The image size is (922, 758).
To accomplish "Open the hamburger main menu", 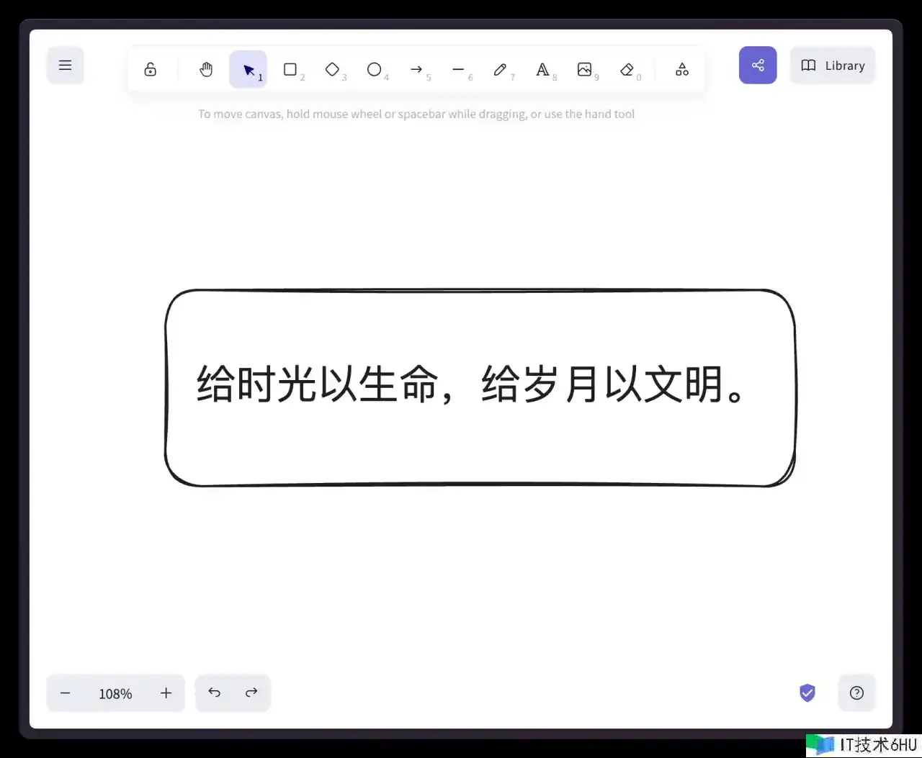I will (x=65, y=66).
